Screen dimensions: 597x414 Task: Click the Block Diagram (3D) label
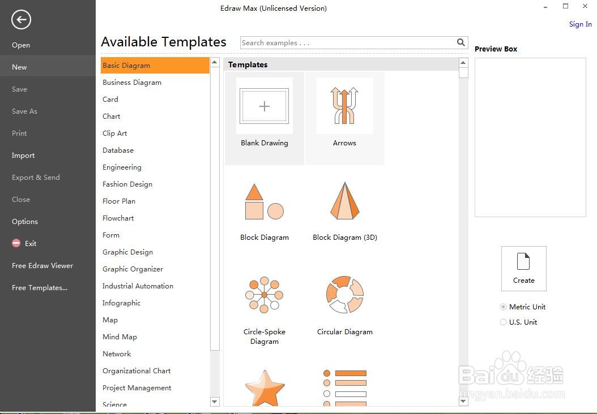[344, 237]
